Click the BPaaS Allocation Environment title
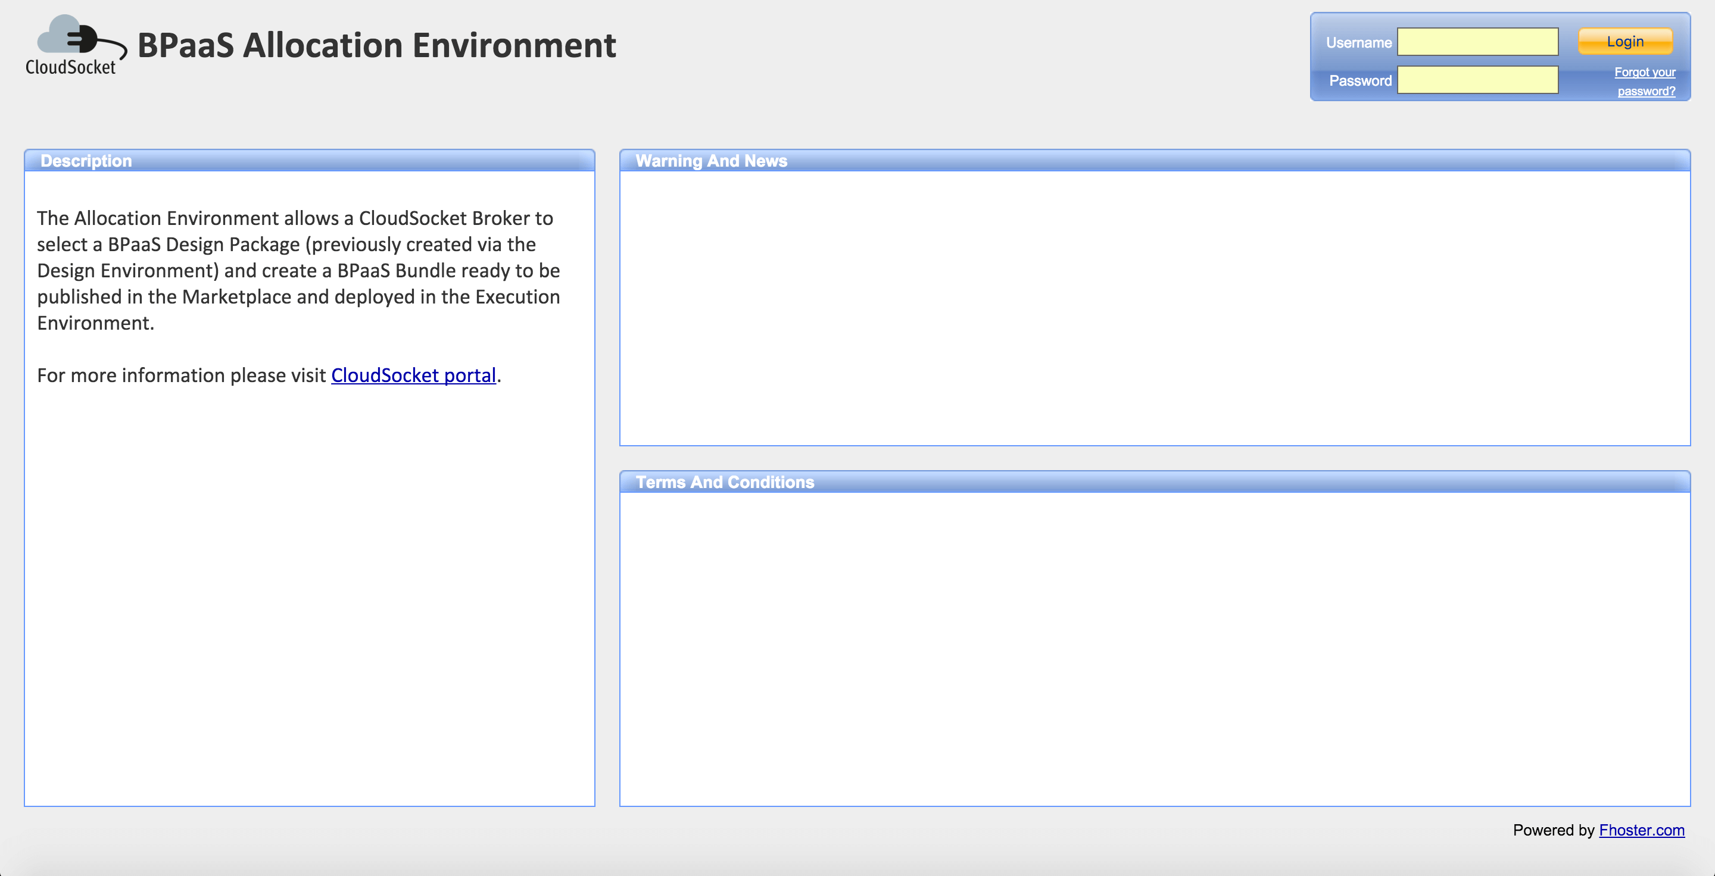Viewport: 1715px width, 876px height. (x=376, y=45)
